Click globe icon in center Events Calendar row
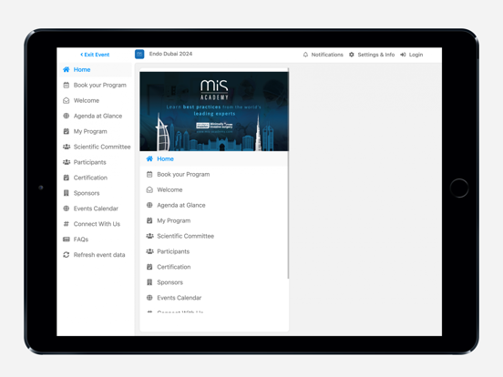The image size is (503, 377). click(149, 298)
